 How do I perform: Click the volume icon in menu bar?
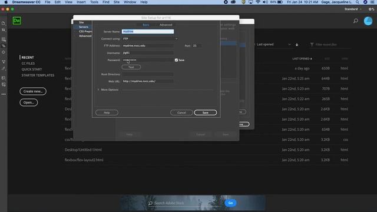click(264, 2)
